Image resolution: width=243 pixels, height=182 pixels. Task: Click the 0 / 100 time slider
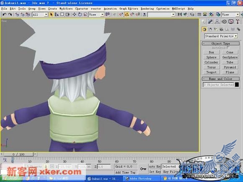(x=18, y=154)
